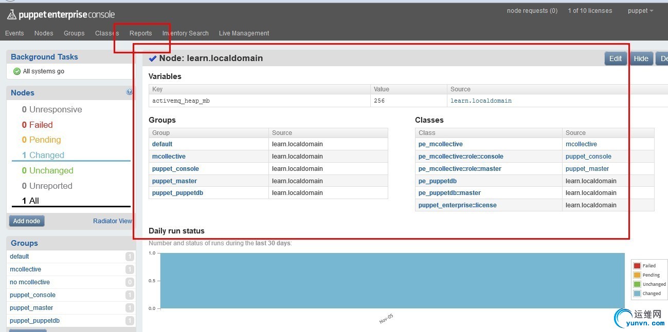
Task: Click the Hide button for the node
Action: pyautogui.click(x=641, y=58)
